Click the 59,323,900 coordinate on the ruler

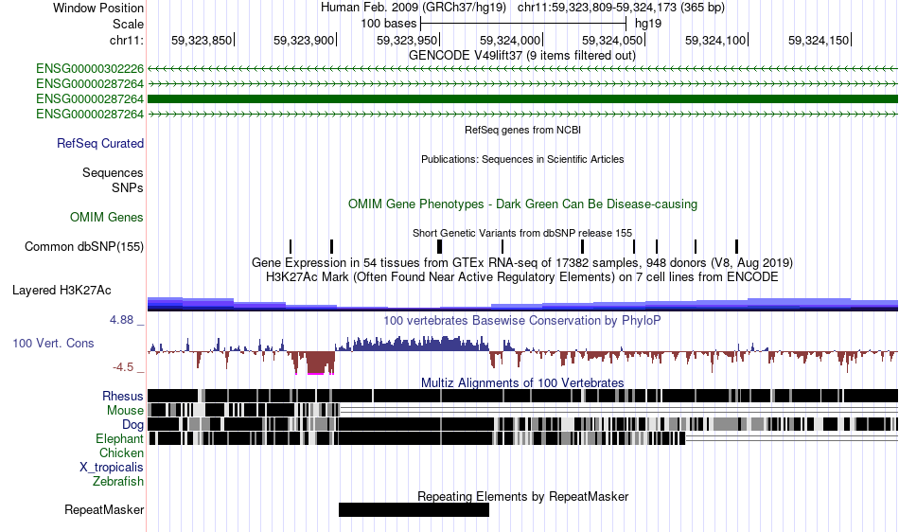pyautogui.click(x=304, y=40)
